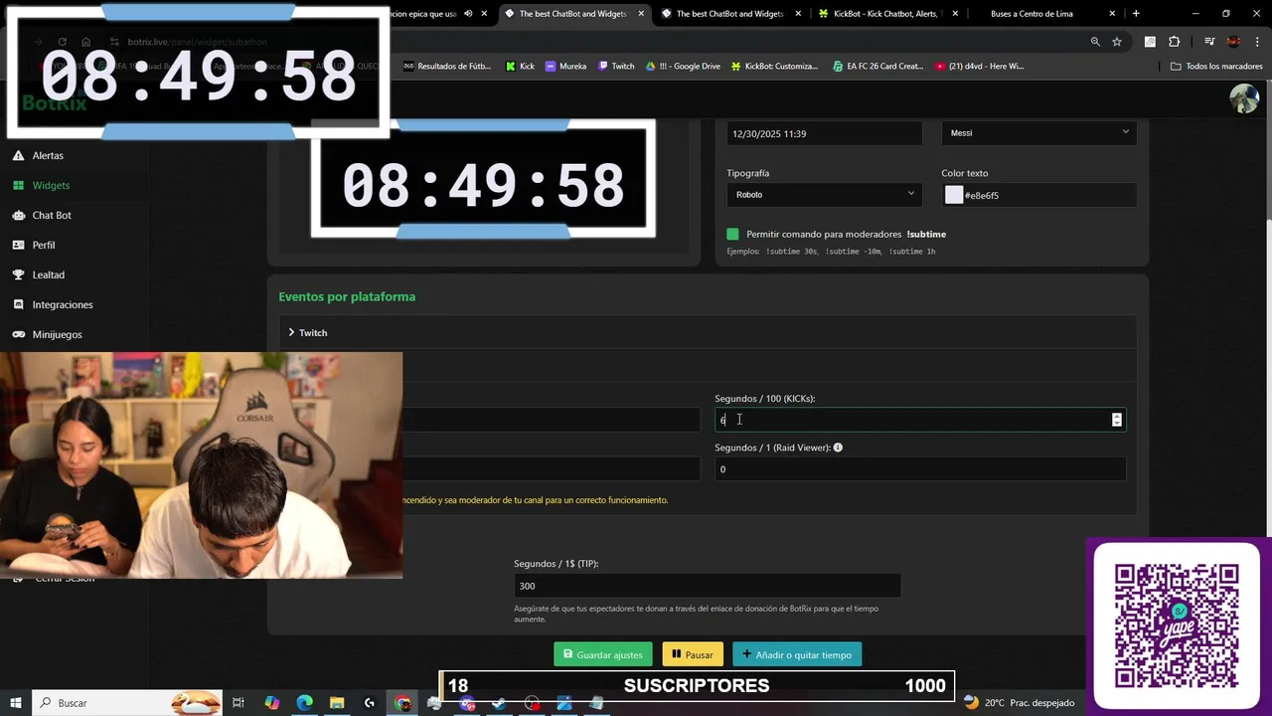Image resolution: width=1272 pixels, height=716 pixels.
Task: Bookmark this page with the star icon
Action: [x=1117, y=42]
